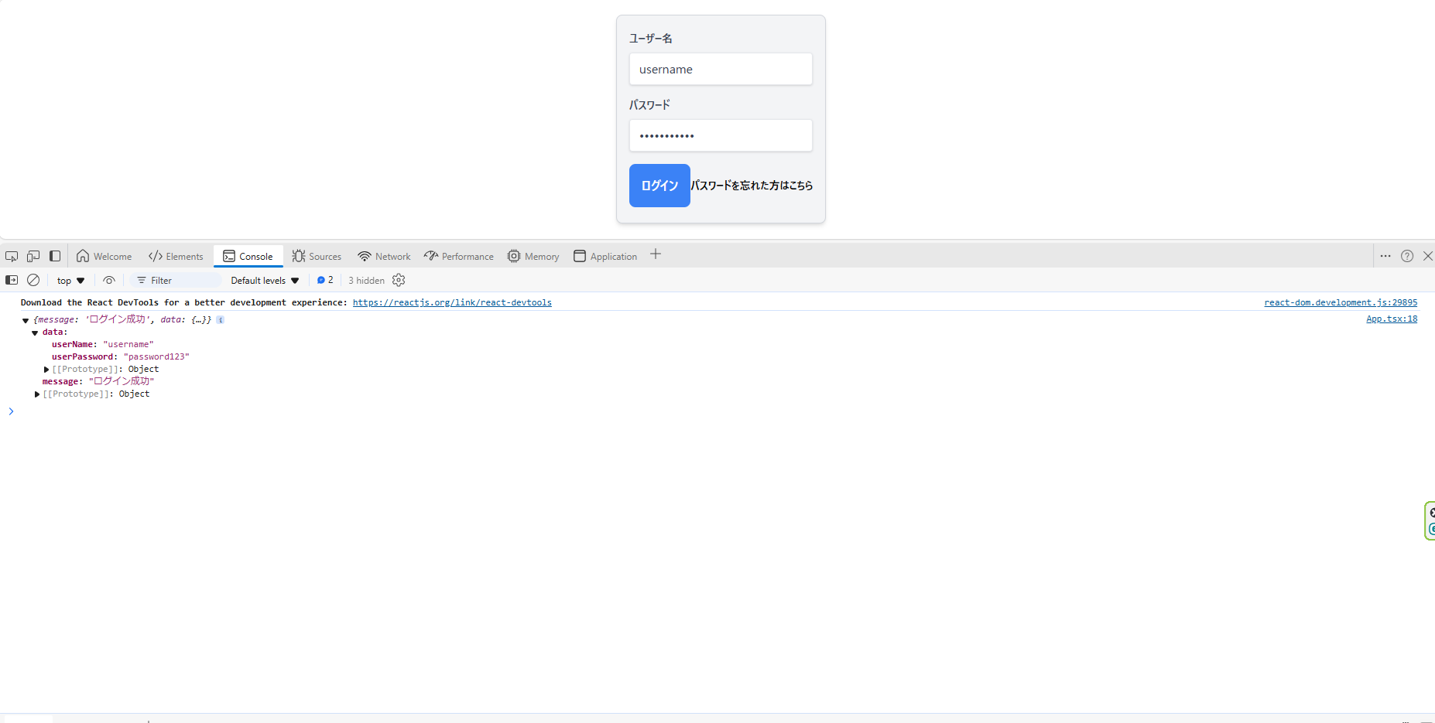Image resolution: width=1435 pixels, height=723 pixels.
Task: Click the Network tab wifi icon
Action: click(x=365, y=256)
